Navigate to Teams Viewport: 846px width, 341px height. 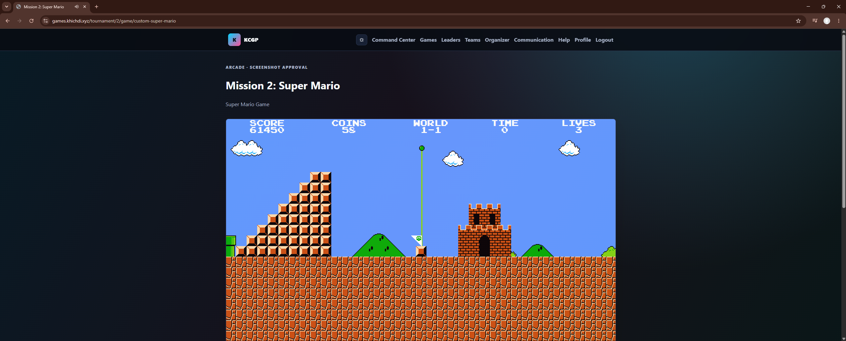tap(472, 40)
